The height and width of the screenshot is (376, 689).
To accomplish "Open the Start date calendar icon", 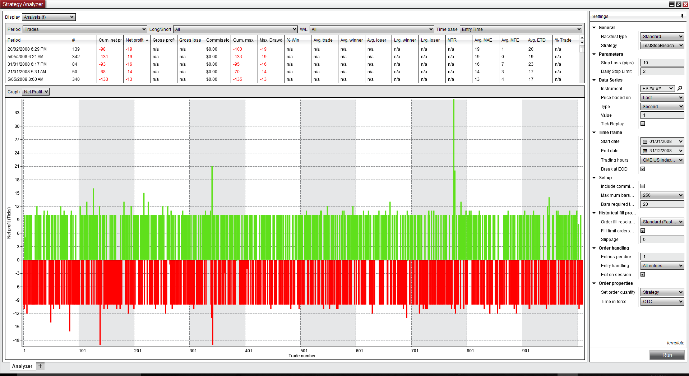I will pos(645,141).
